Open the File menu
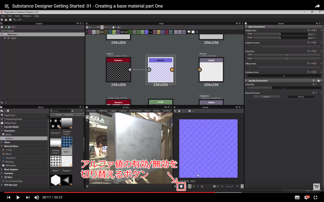The image size is (324, 202). [x=3, y=16]
